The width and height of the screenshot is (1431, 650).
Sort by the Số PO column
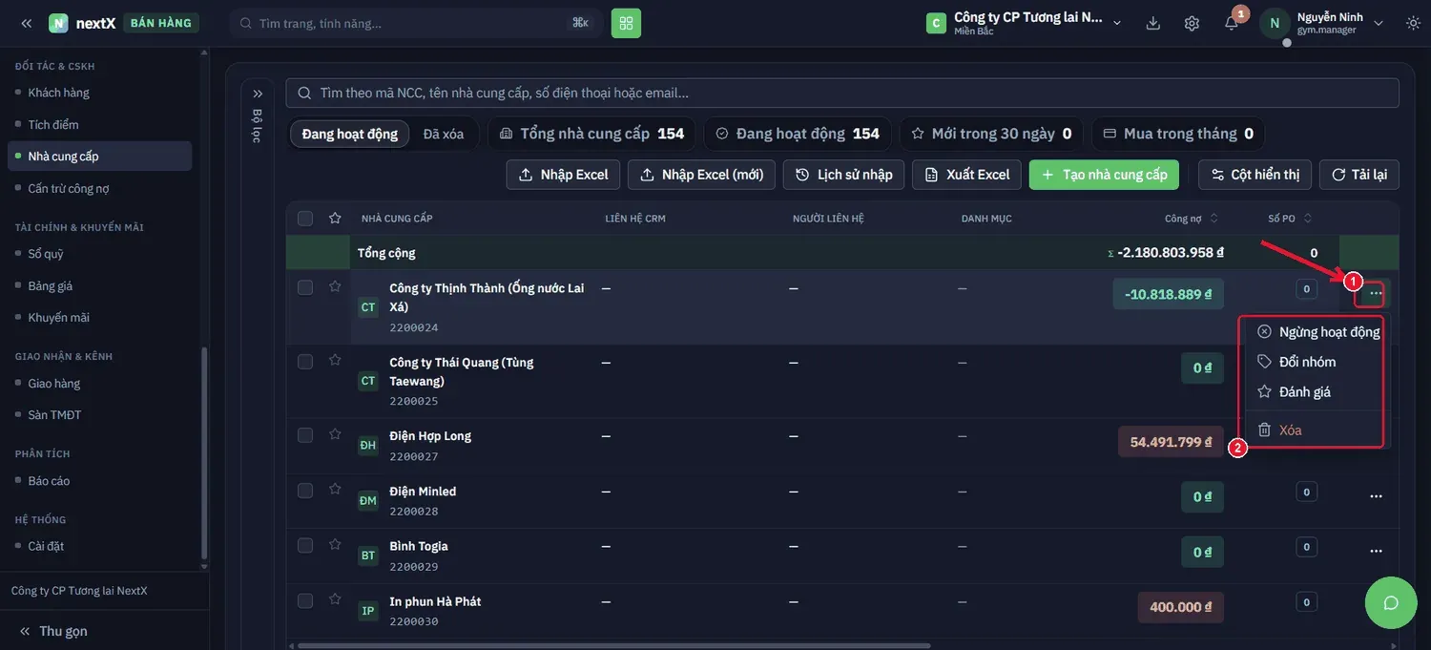coord(1290,219)
